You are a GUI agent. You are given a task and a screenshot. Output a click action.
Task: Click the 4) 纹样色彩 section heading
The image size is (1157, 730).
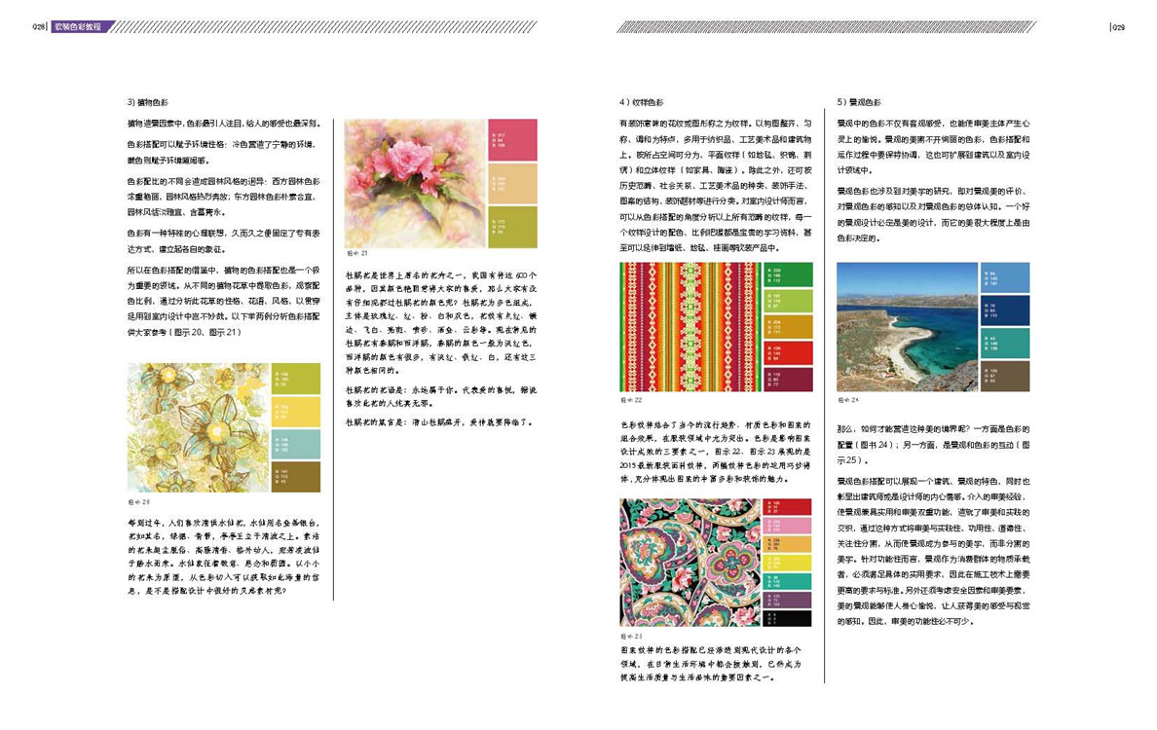(x=641, y=101)
